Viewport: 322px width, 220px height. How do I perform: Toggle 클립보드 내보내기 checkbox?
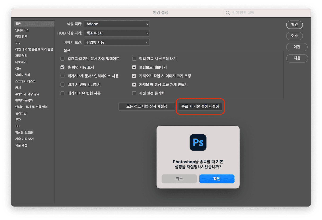click(134, 67)
